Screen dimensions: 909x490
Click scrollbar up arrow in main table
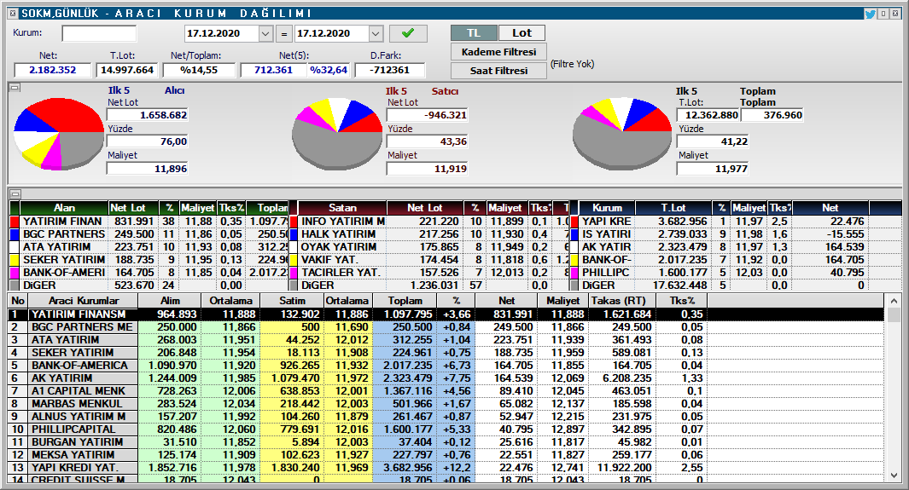pos(894,301)
